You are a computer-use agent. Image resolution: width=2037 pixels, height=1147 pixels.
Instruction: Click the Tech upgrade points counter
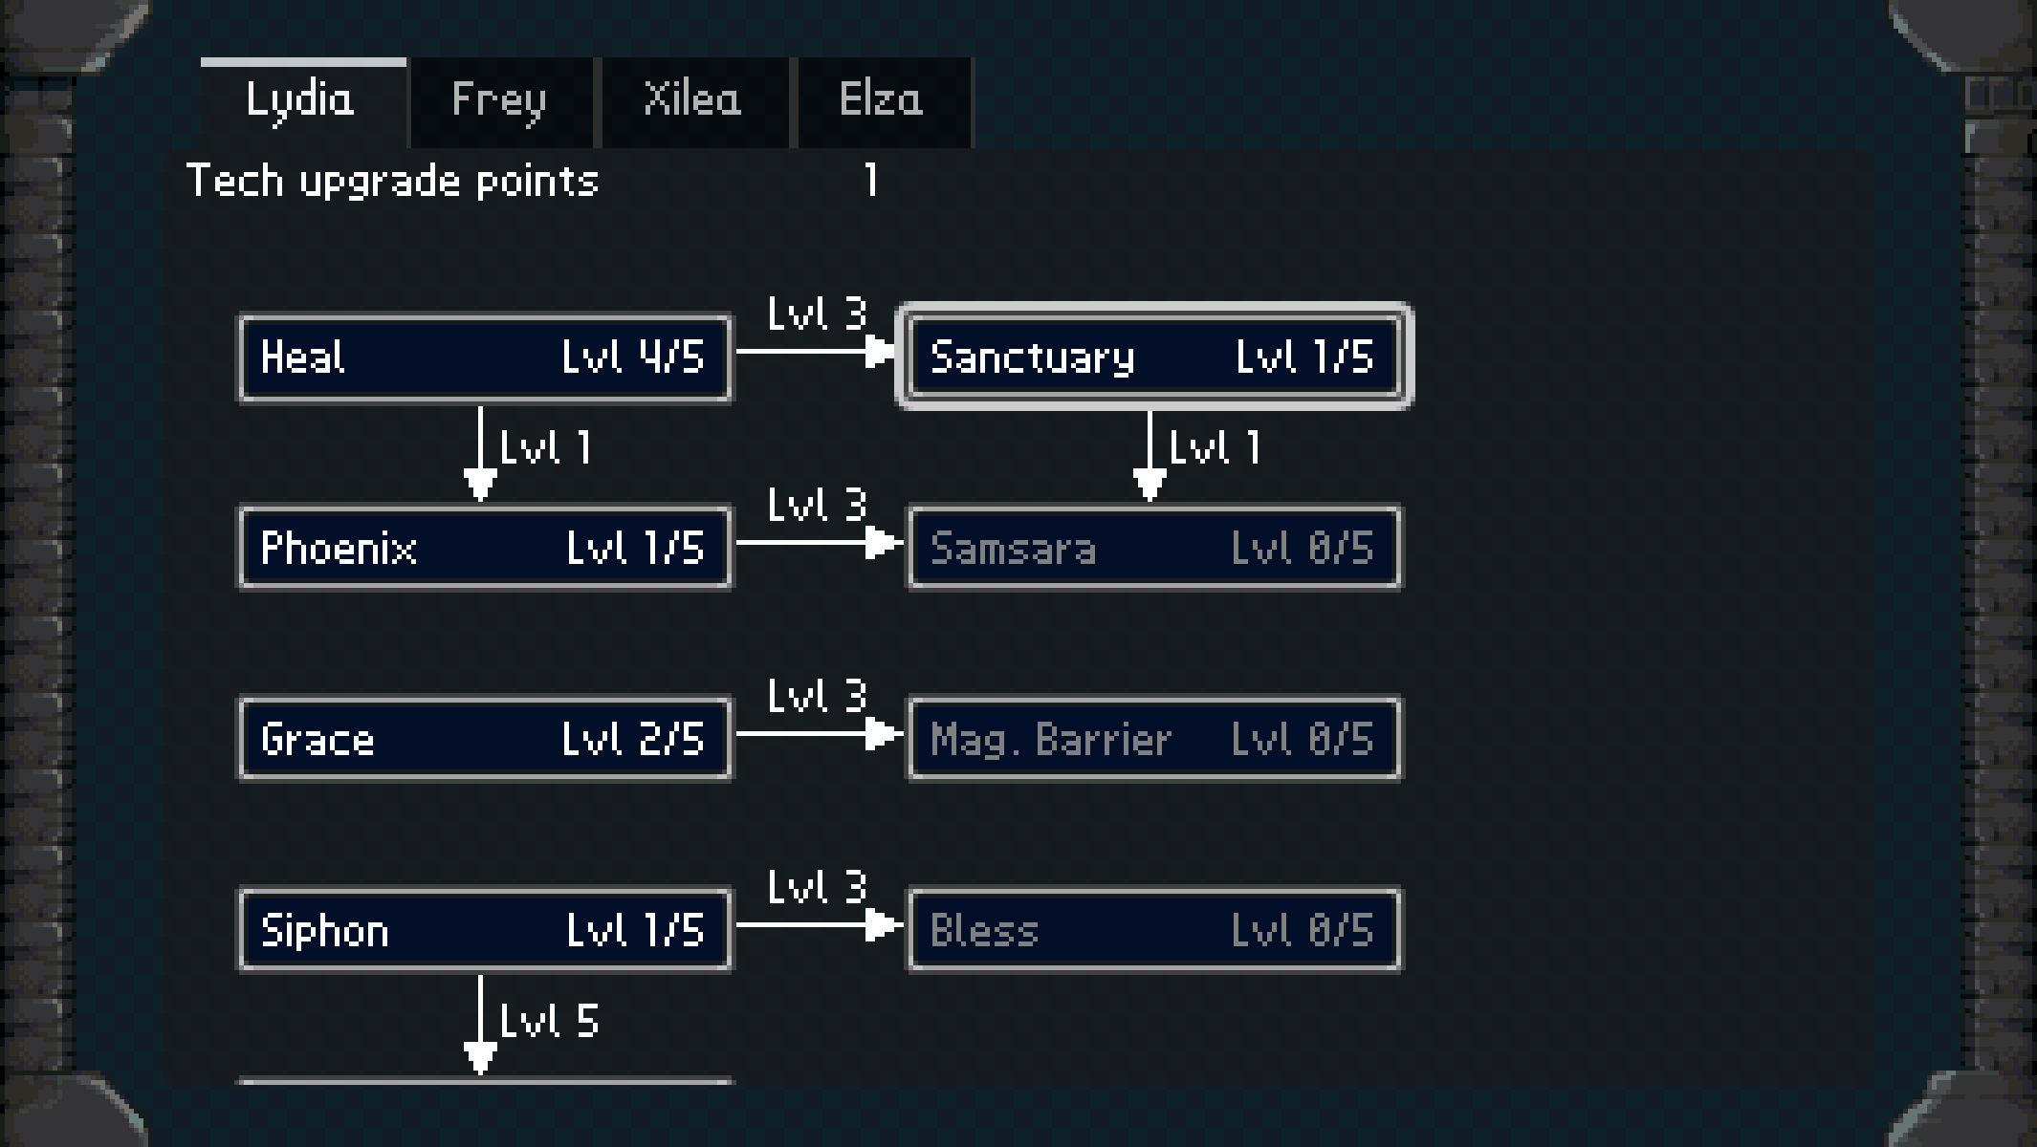[x=870, y=181]
